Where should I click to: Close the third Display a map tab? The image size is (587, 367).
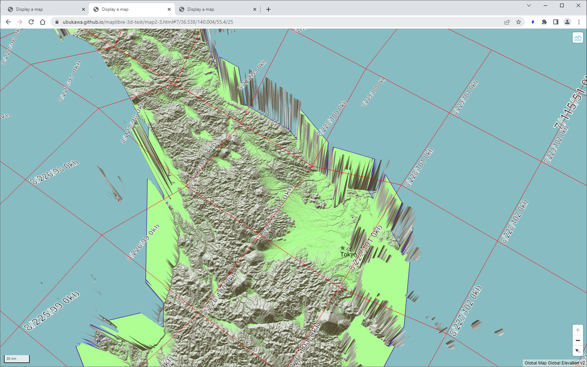pyautogui.click(x=255, y=9)
